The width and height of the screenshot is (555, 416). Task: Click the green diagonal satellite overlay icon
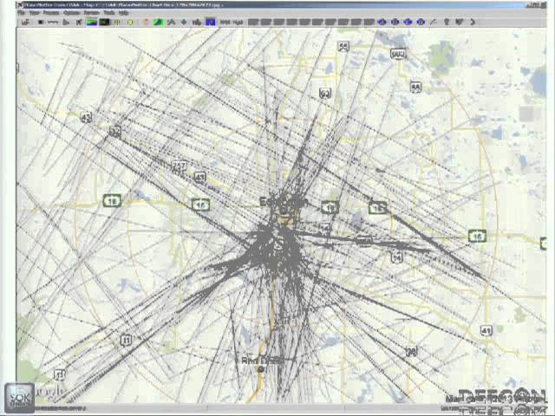coord(158,23)
